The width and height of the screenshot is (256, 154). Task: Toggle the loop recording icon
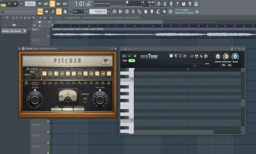(65, 4)
